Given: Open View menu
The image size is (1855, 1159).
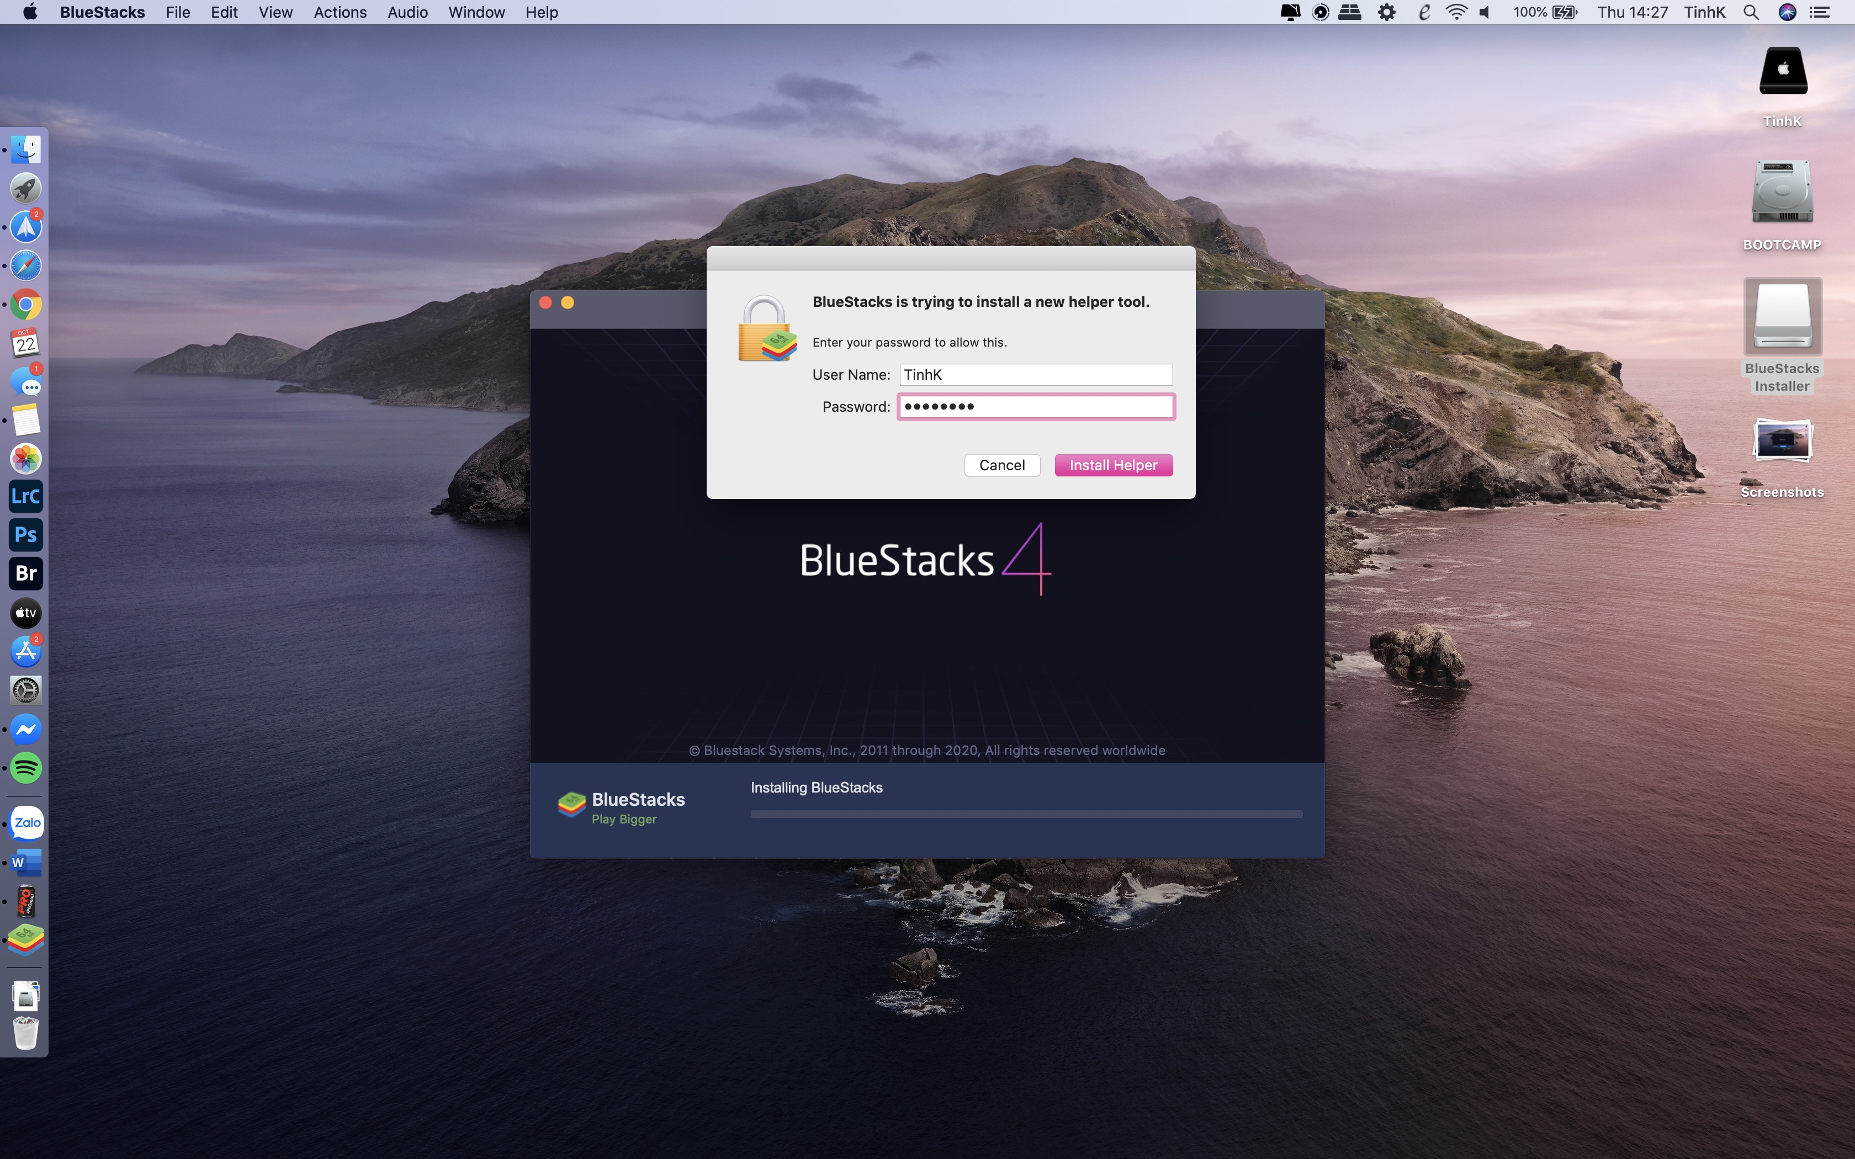Looking at the screenshot, I should pos(276,12).
